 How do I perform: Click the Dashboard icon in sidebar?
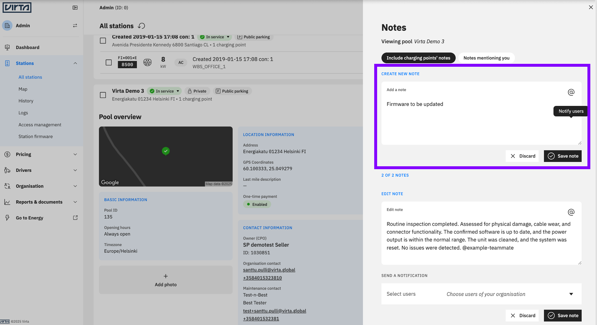click(7, 47)
